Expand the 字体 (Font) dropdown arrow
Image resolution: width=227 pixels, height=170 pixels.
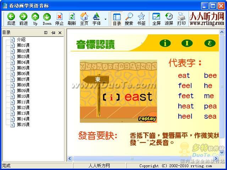[106, 19]
